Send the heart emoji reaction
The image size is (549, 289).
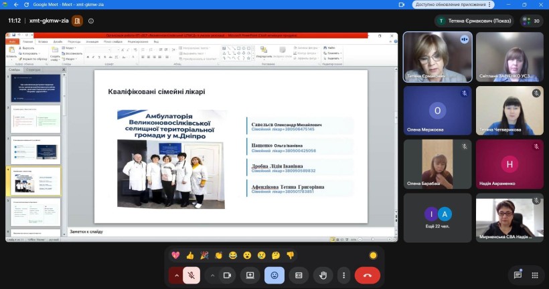coord(176,256)
